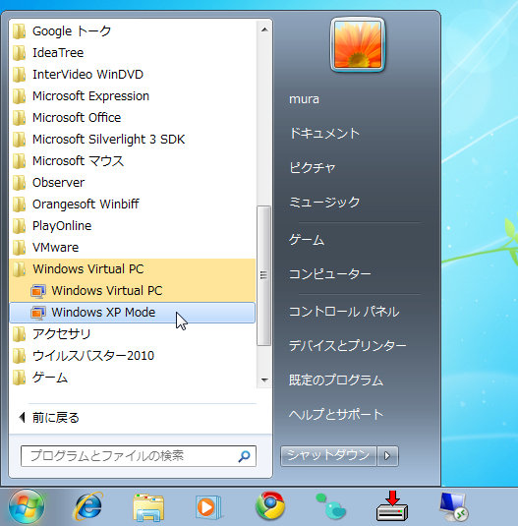Launch Windows Media Player from taskbar
This screenshot has height=526, width=518.
click(x=208, y=507)
